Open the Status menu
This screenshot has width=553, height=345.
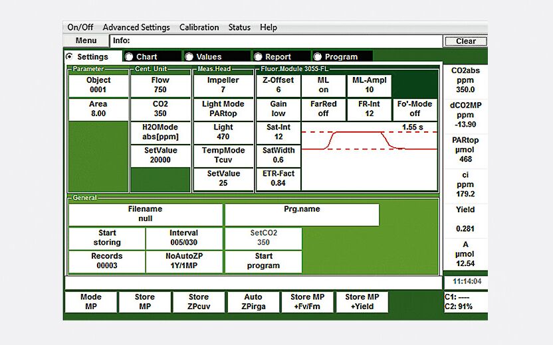tap(239, 27)
